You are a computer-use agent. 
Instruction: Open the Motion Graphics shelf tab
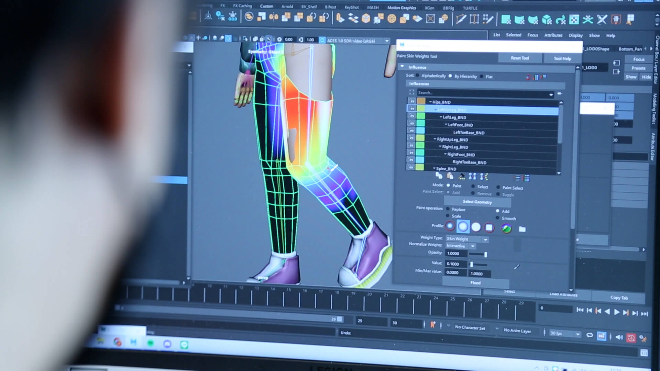(401, 8)
